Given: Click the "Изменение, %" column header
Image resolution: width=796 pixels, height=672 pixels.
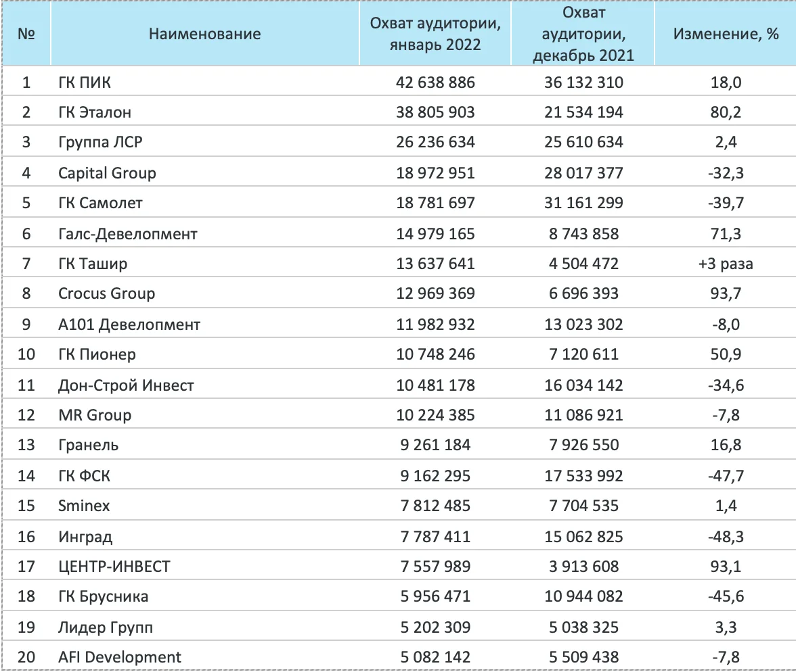Looking at the screenshot, I should point(726,34).
